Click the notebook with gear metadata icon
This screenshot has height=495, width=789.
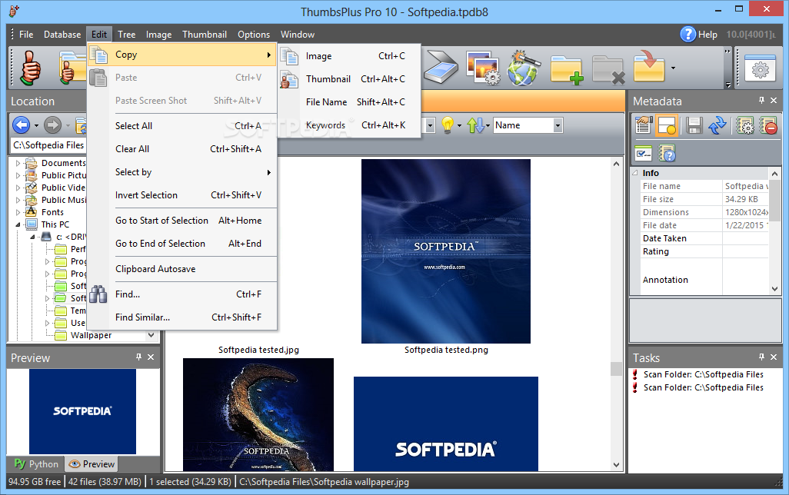(x=744, y=125)
